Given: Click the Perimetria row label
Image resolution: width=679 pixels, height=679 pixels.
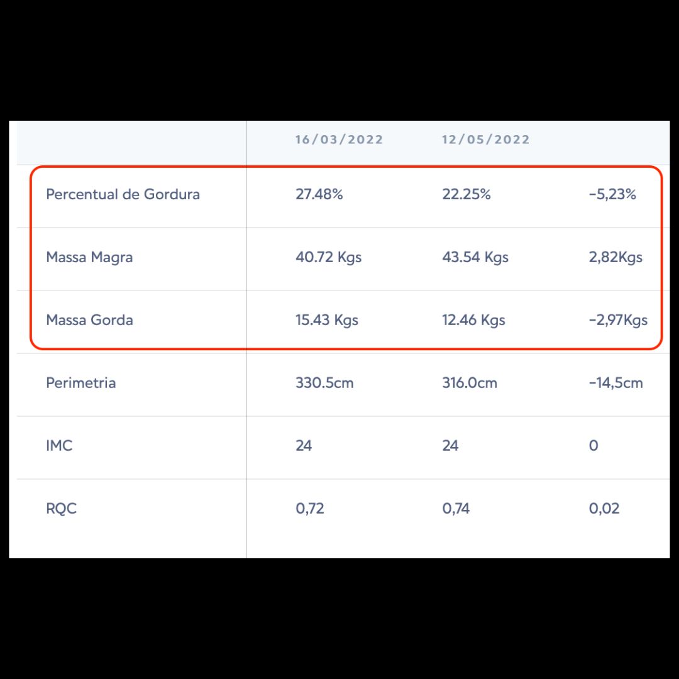Looking at the screenshot, I should click(x=80, y=383).
